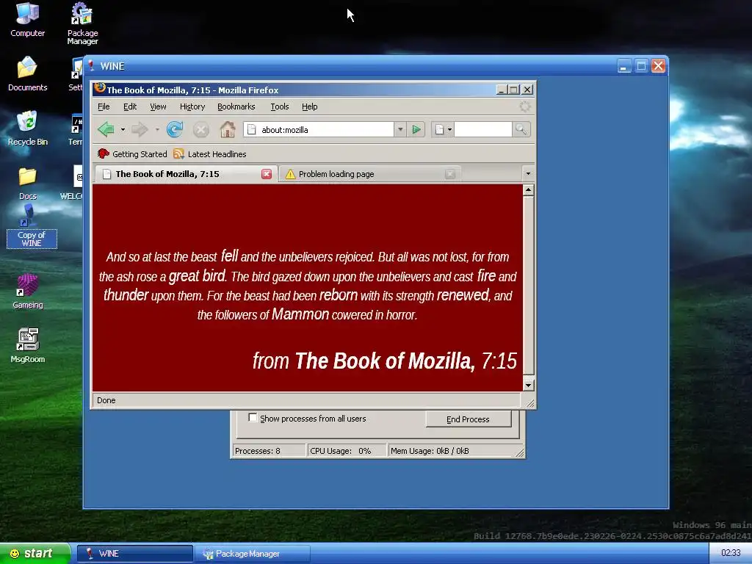Viewport: 752px width, 564px height.
Task: Open the Recycle Bin desktop icon
Action: point(27,128)
